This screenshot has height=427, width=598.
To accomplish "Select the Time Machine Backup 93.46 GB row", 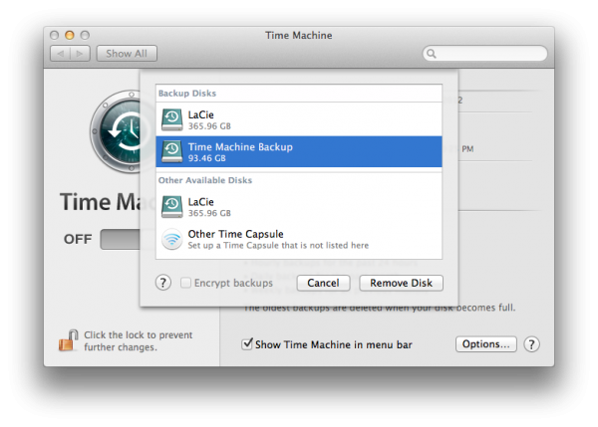I will point(299,151).
